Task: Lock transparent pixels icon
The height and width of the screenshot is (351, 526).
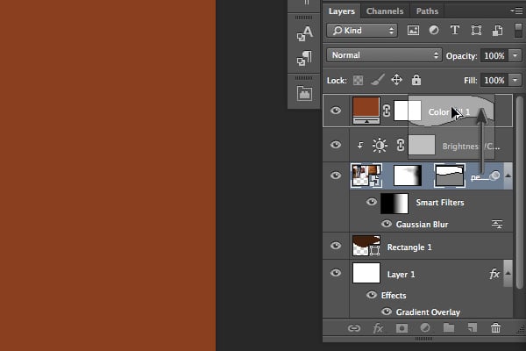Action: 358,80
